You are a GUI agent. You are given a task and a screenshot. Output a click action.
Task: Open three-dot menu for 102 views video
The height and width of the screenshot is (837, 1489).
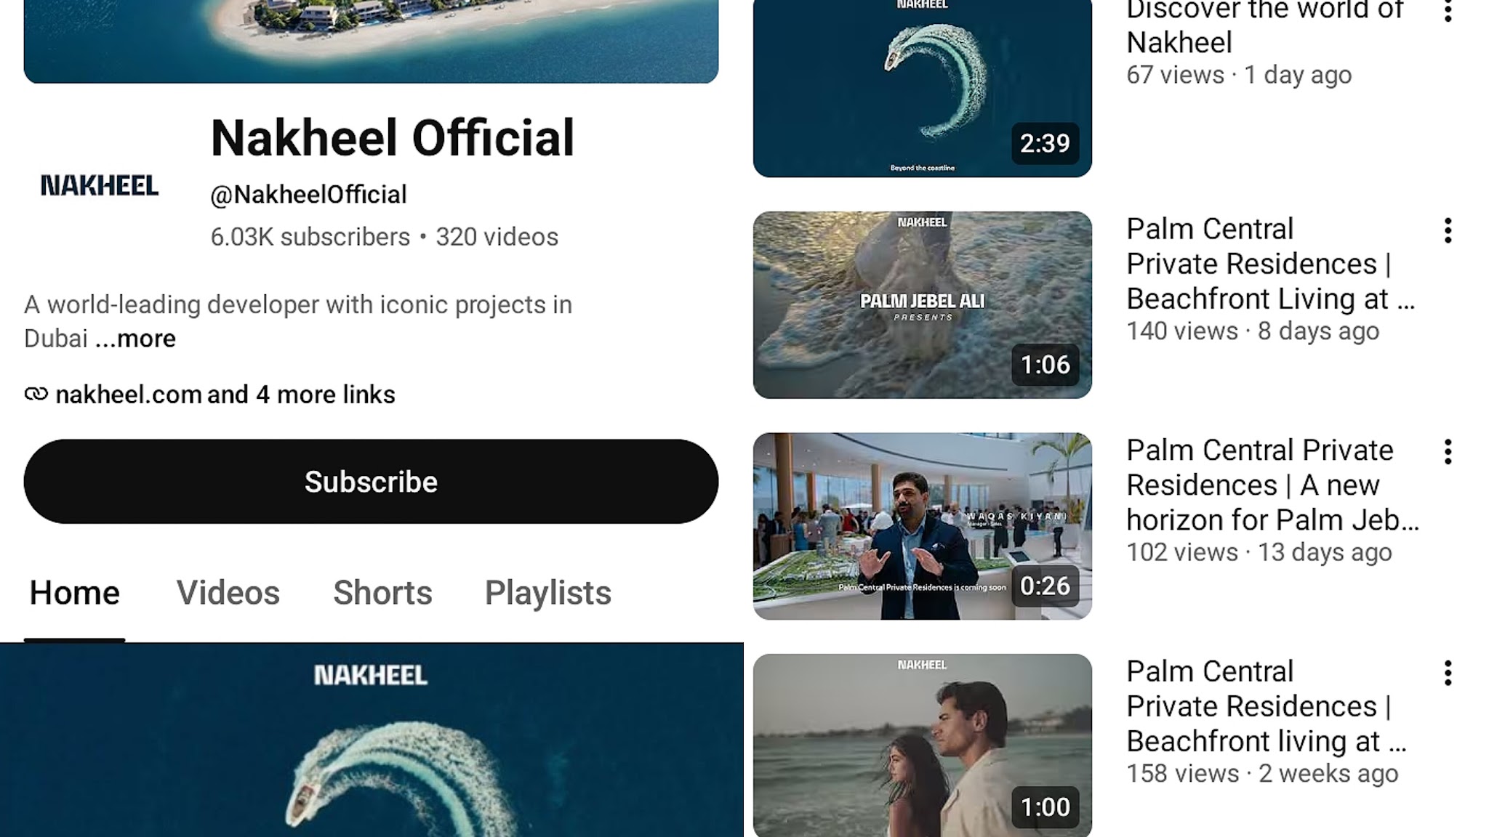coord(1448,452)
